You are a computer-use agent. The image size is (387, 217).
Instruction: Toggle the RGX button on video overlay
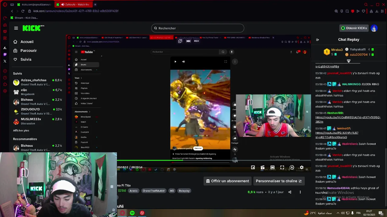click(197, 41)
